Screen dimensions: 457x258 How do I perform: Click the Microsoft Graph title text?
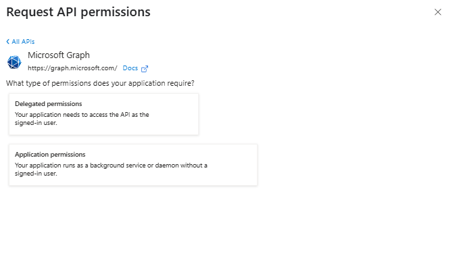(59, 55)
